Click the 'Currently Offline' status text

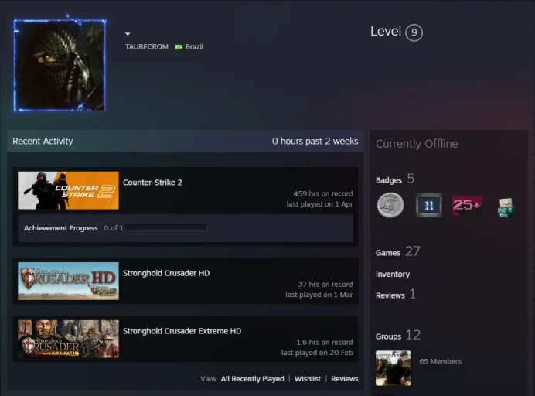(417, 144)
